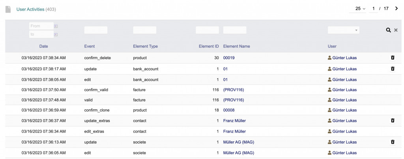
Task: Sort by the Date column header
Action: (43, 46)
